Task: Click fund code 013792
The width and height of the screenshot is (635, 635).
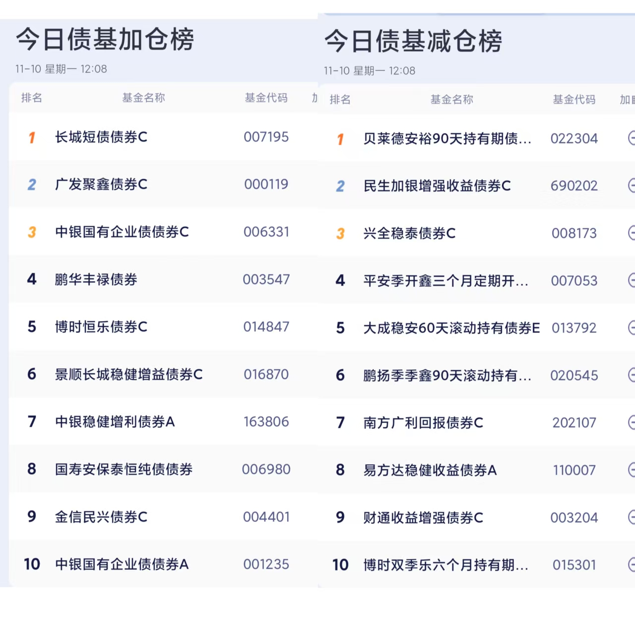Action: pyautogui.click(x=574, y=328)
